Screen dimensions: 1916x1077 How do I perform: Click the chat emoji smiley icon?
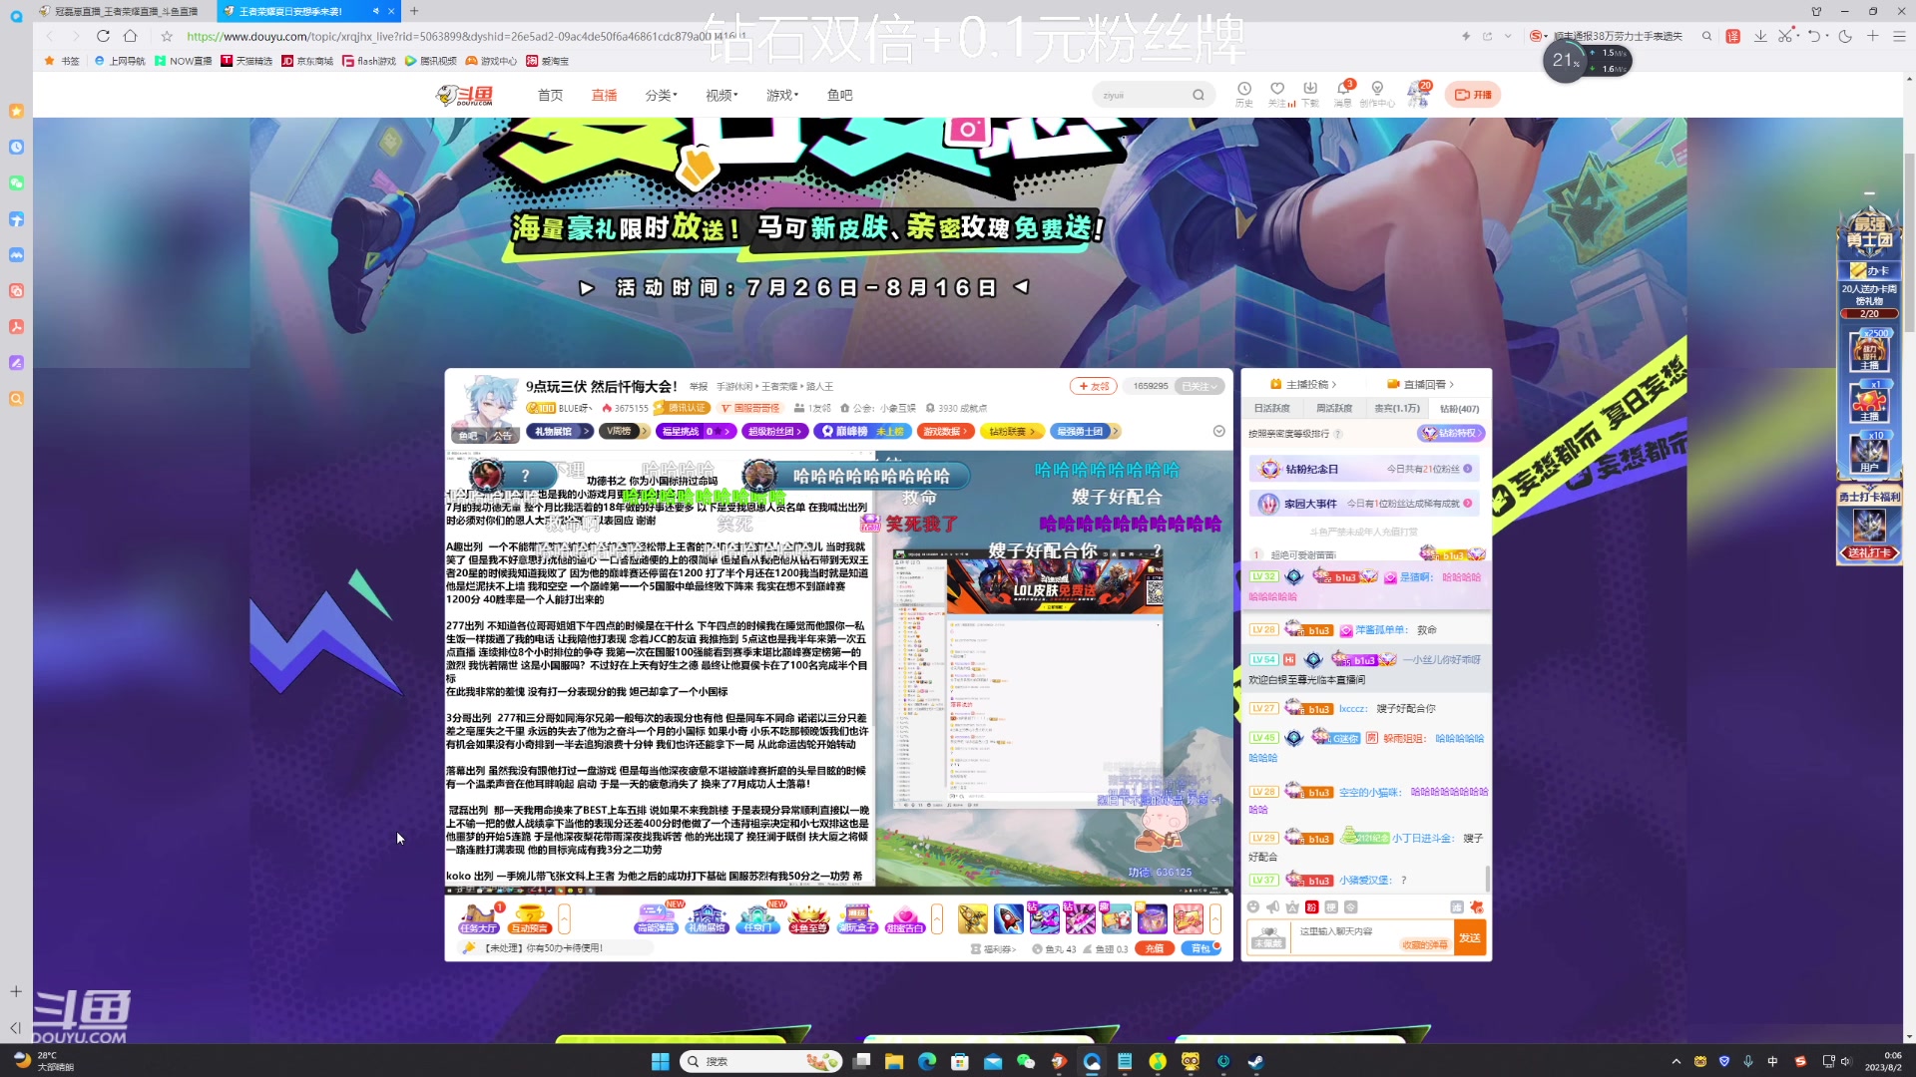click(1253, 906)
